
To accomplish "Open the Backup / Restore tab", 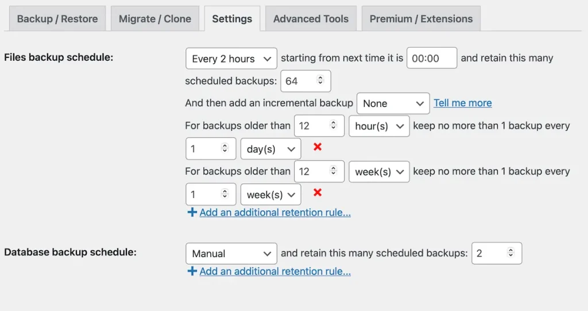I will pyautogui.click(x=57, y=19).
